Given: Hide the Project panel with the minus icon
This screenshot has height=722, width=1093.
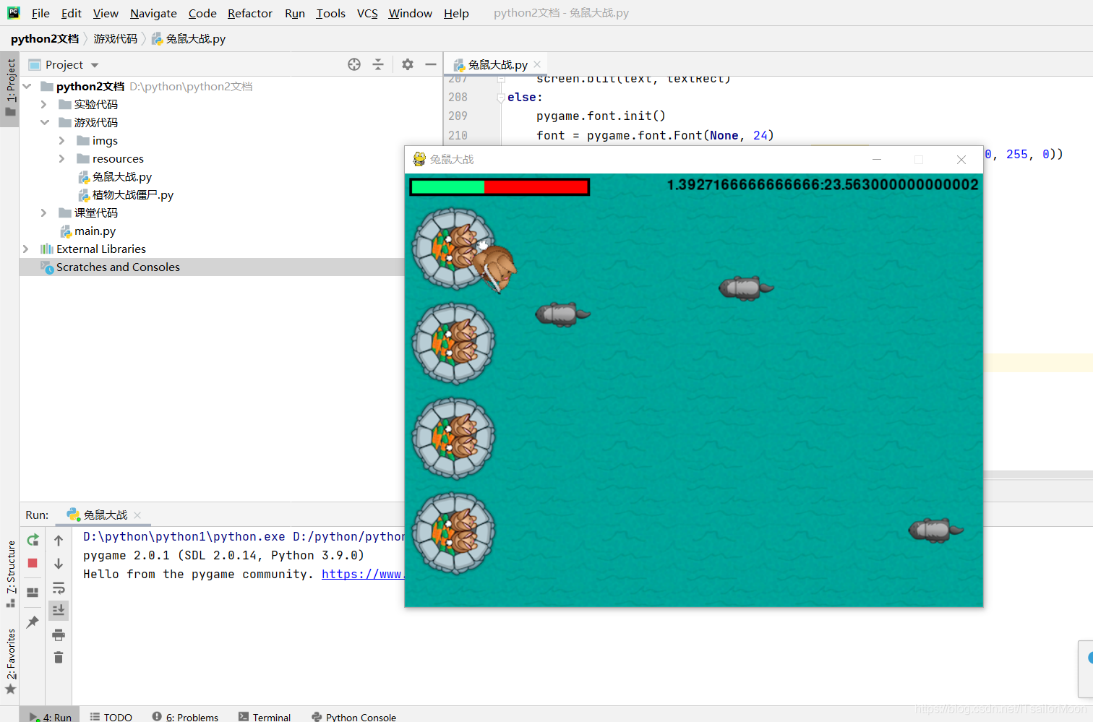Looking at the screenshot, I should click(431, 64).
